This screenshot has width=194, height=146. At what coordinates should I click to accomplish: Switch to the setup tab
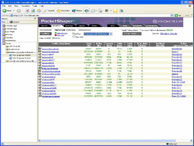(94, 26)
